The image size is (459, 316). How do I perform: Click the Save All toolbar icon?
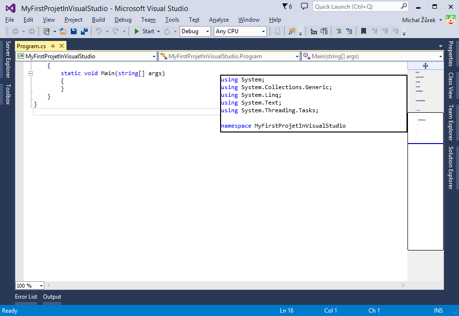point(84,31)
